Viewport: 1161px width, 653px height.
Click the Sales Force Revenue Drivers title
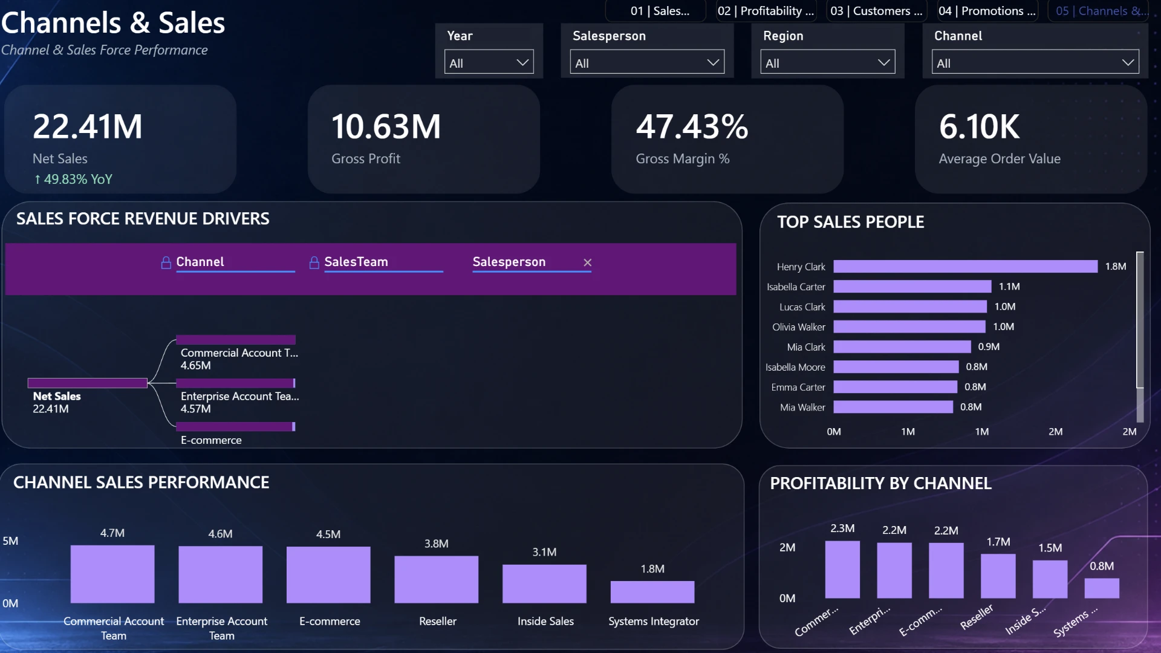coord(143,219)
